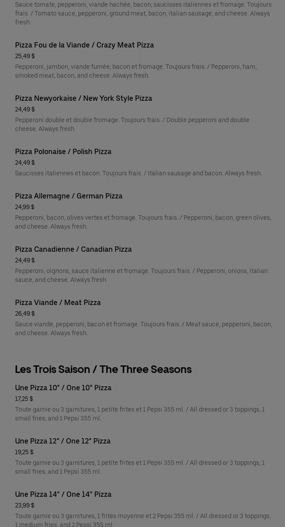Click the Italian sausage and bacon description
The width and height of the screenshot is (285, 527).
(138, 173)
